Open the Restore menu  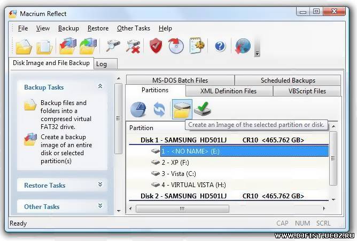[x=98, y=28]
